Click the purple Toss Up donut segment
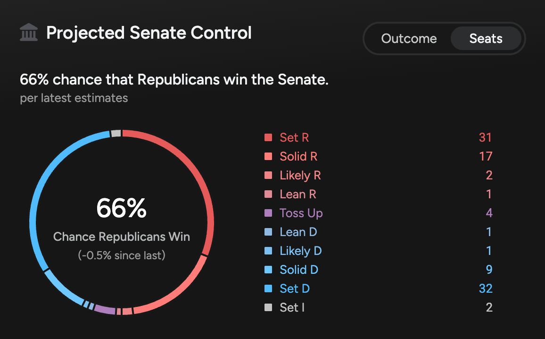The image size is (545, 339). coord(105,310)
